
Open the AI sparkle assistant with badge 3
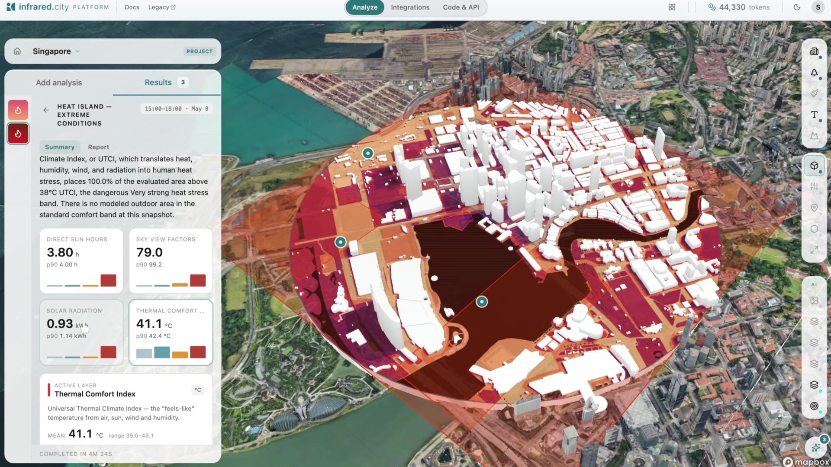click(816, 447)
